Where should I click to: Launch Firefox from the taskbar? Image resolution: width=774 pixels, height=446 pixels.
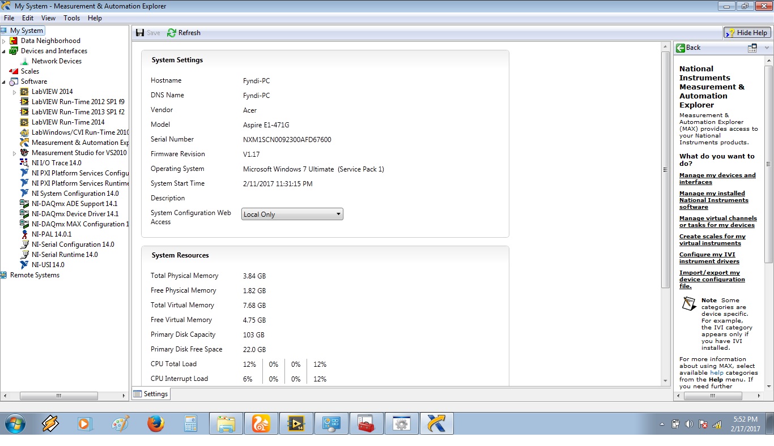[x=155, y=424]
